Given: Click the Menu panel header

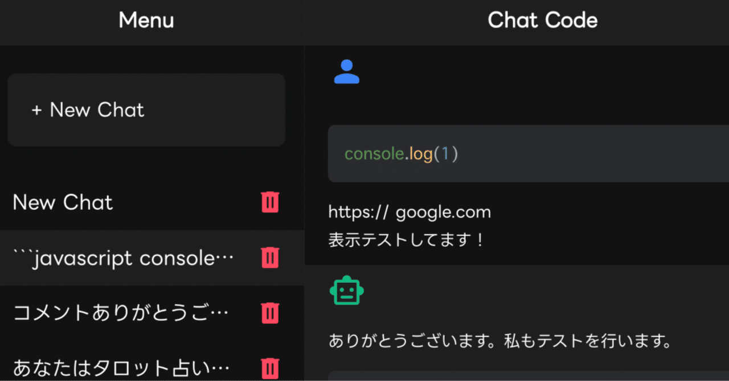Looking at the screenshot, I should point(146,20).
